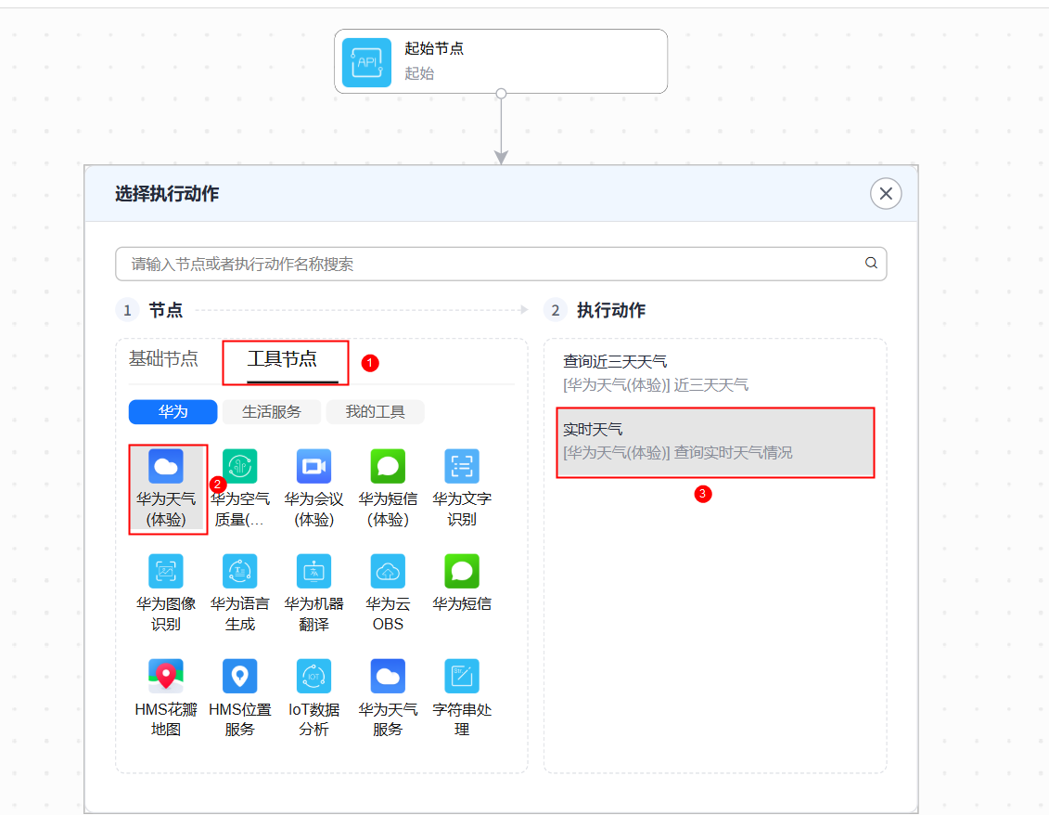Image resolution: width=1049 pixels, height=815 pixels.
Task: Choose the HMS位置服务 tool icon
Action: 239,677
